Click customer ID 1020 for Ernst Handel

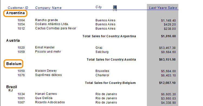click(x=21, y=48)
